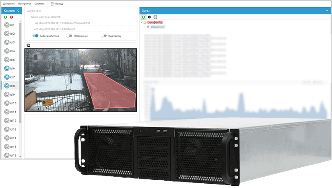
Task: Turn on the Вид сверху switch
Action: pos(103,36)
